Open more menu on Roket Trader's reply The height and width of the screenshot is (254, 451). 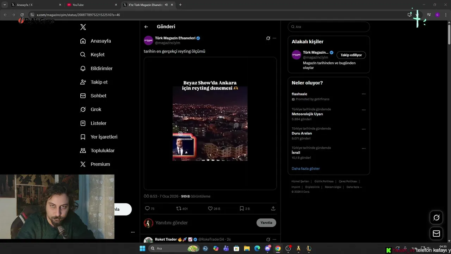coord(274,240)
